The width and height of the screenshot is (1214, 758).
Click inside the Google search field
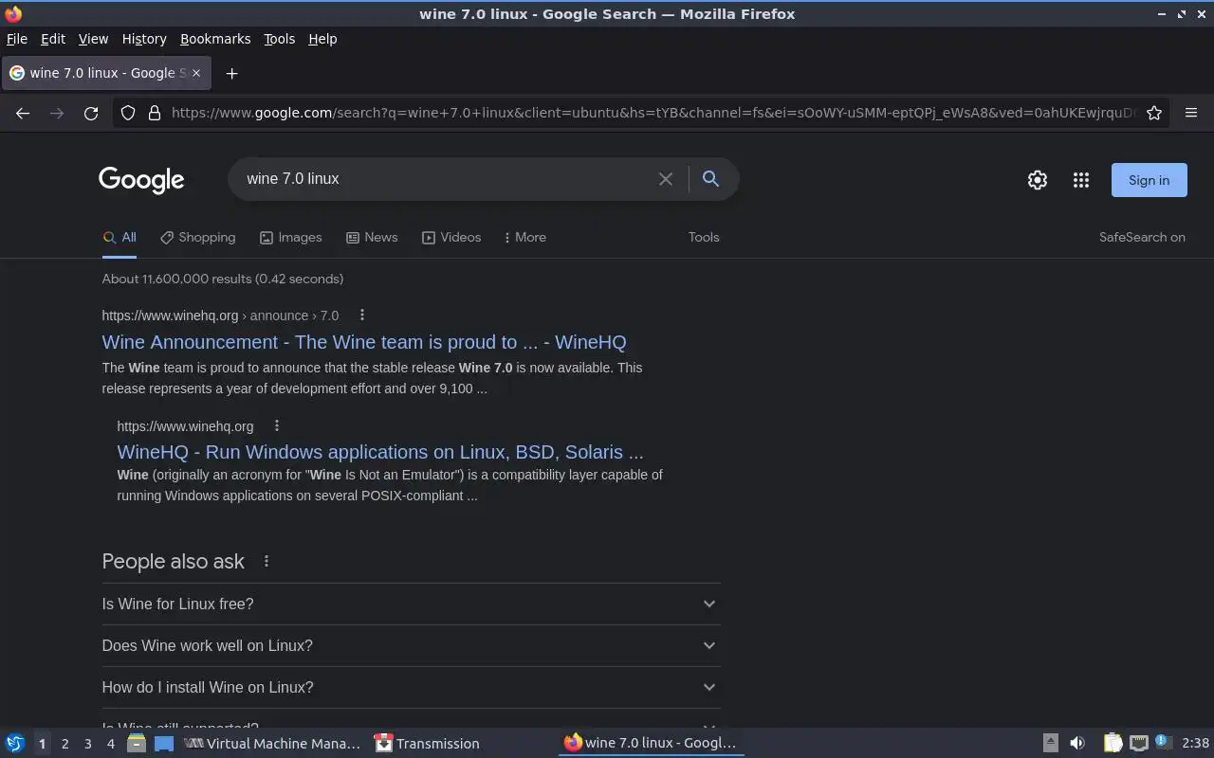point(446,179)
